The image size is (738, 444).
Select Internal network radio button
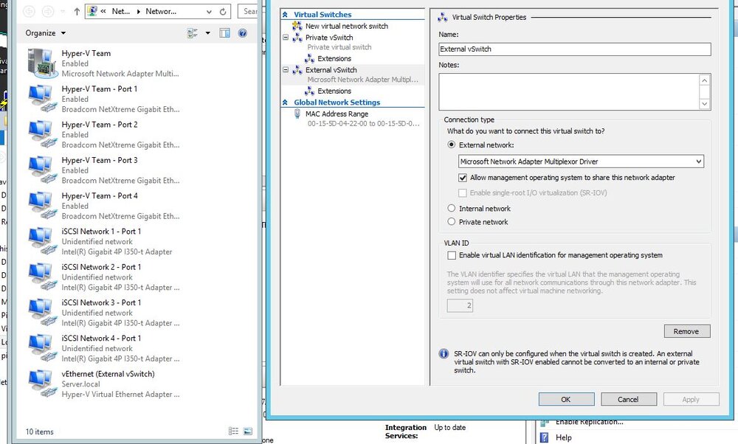pyautogui.click(x=452, y=208)
